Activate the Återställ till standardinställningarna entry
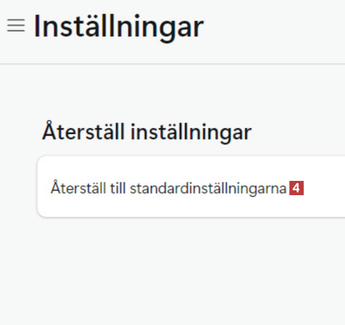Image resolution: width=345 pixels, height=325 pixels. click(x=191, y=187)
